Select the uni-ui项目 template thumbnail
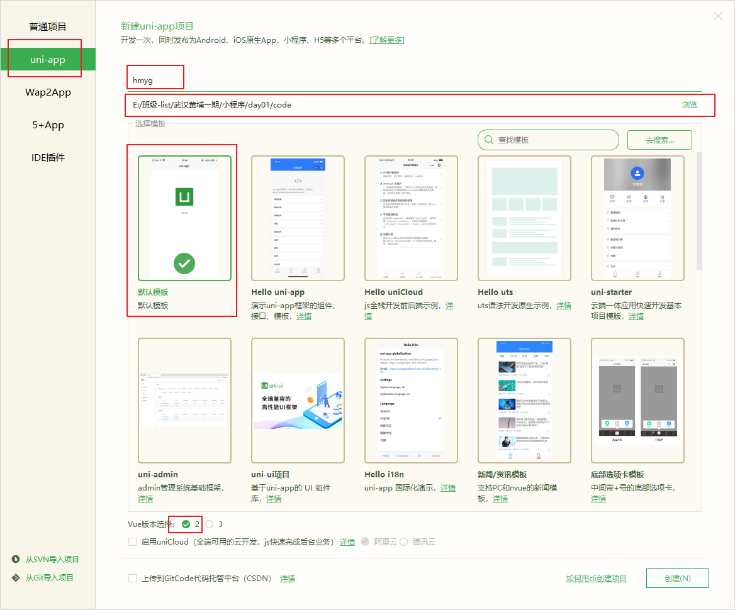Image resolution: width=735 pixels, height=610 pixels. (298, 401)
